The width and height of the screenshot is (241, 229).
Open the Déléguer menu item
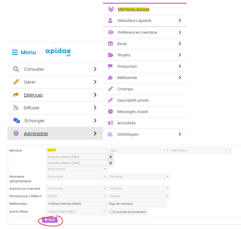pos(55,95)
